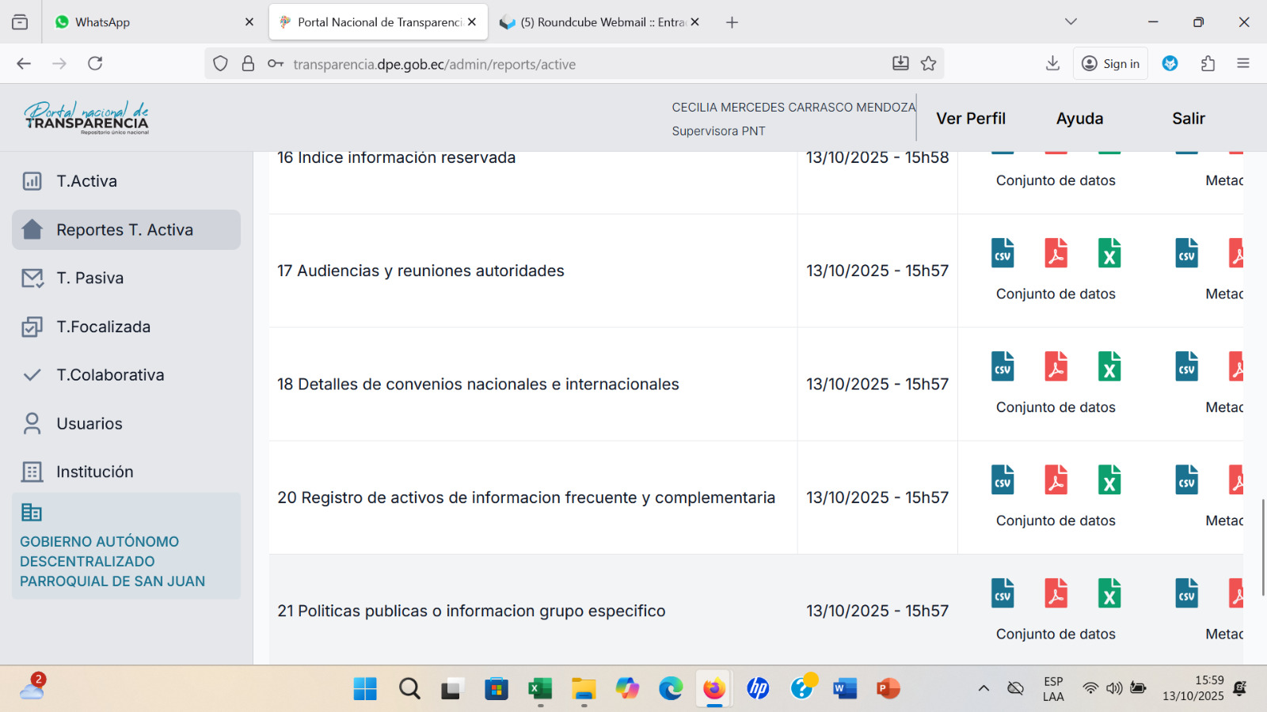Switch to Roundcube Webmail tab
1267x712 pixels.
(594, 22)
